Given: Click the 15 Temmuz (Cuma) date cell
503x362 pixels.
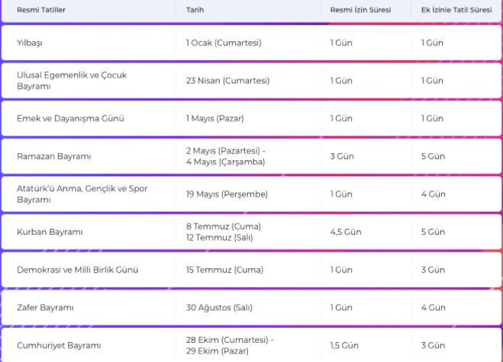Looking at the screenshot, I should pyautogui.click(x=224, y=270).
